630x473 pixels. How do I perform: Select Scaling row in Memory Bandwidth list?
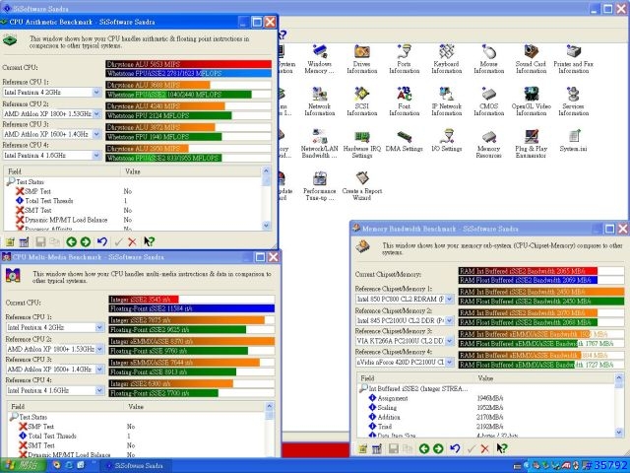(x=486, y=407)
